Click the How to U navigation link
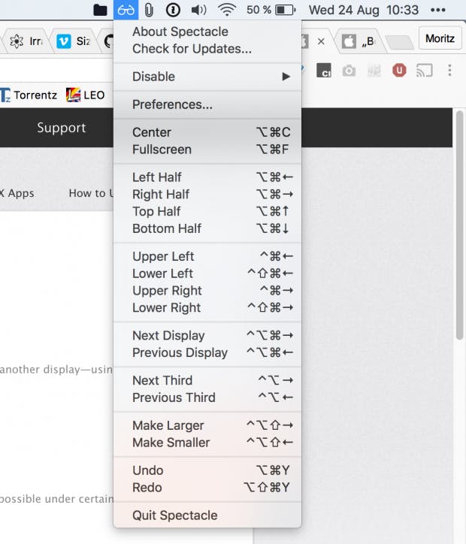This screenshot has width=466, height=544. (91, 193)
